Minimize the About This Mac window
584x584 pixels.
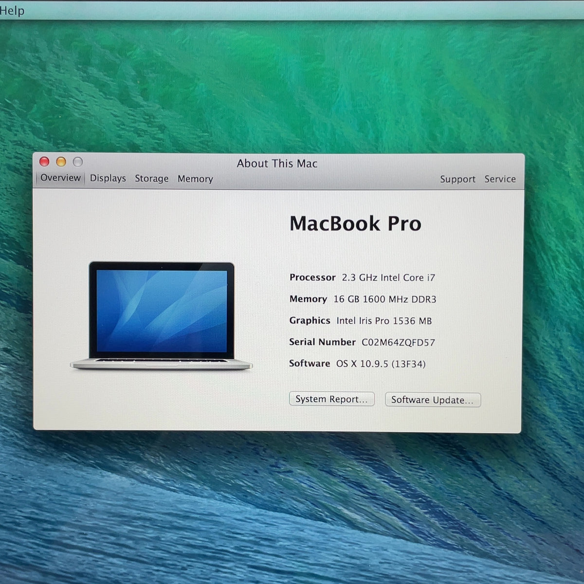coord(61,162)
